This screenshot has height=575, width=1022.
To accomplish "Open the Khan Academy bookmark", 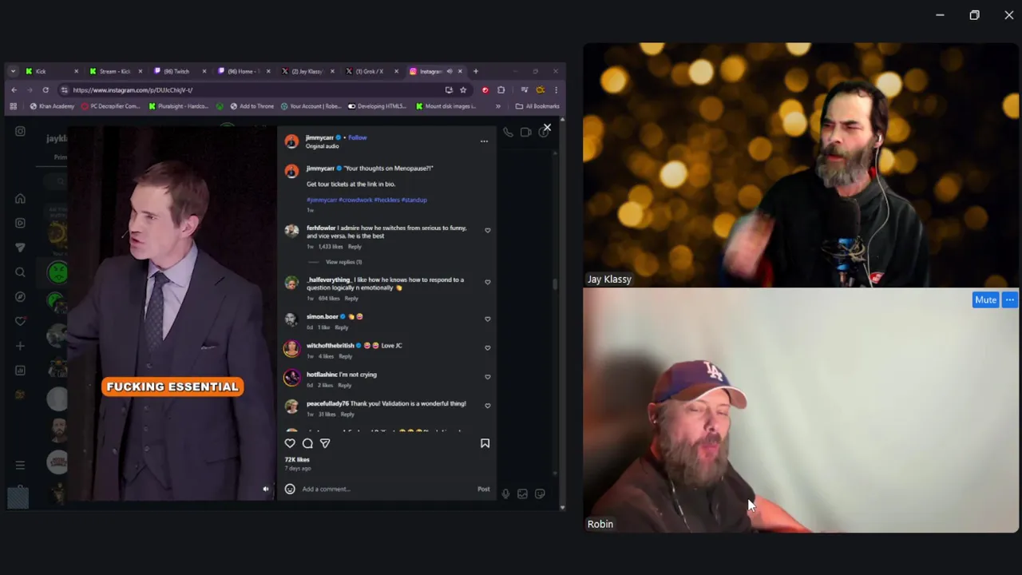I will 53,106.
